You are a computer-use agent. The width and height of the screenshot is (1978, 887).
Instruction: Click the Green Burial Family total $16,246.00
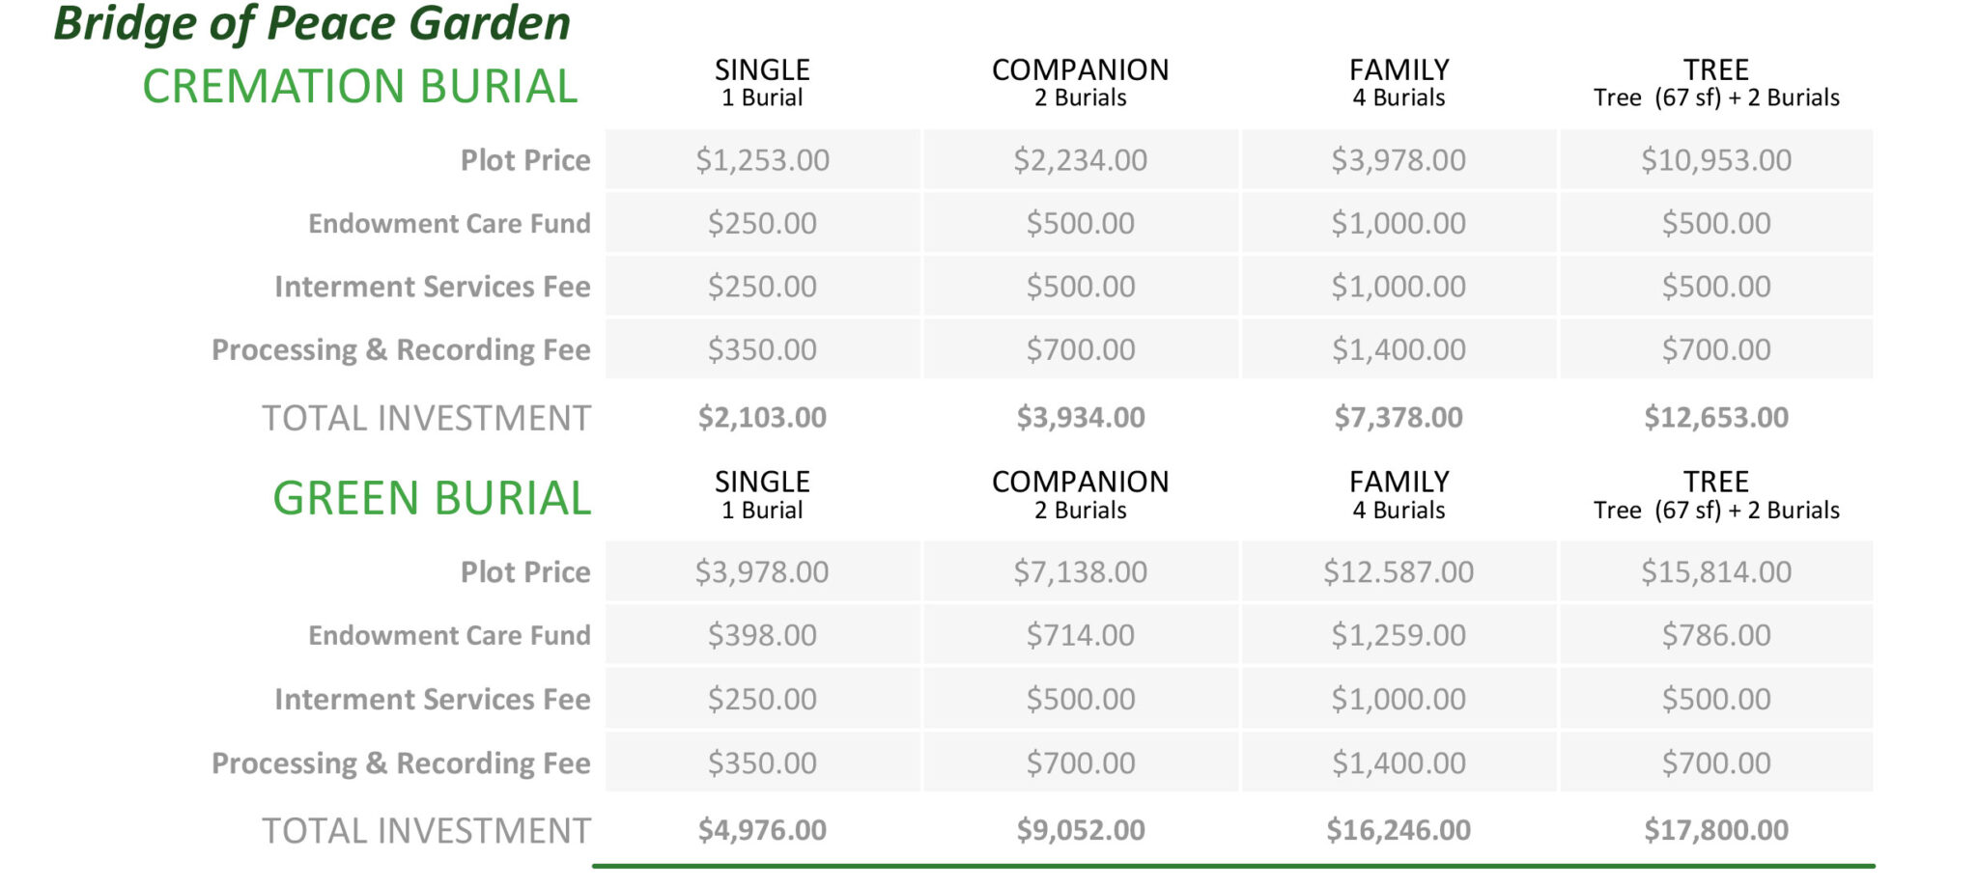(x=1398, y=830)
